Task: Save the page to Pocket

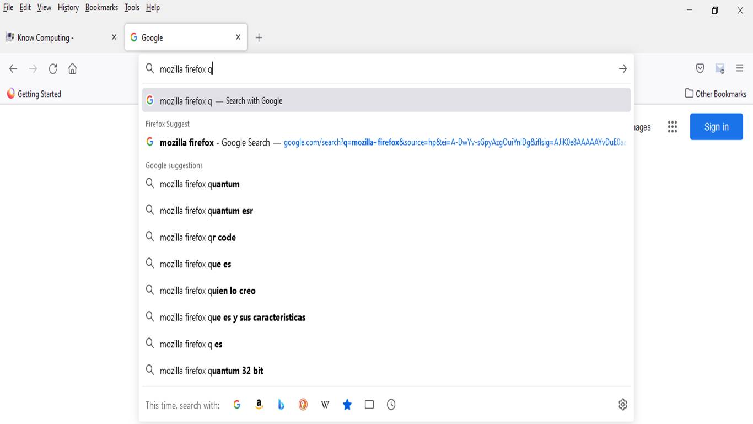Action: pyautogui.click(x=700, y=68)
